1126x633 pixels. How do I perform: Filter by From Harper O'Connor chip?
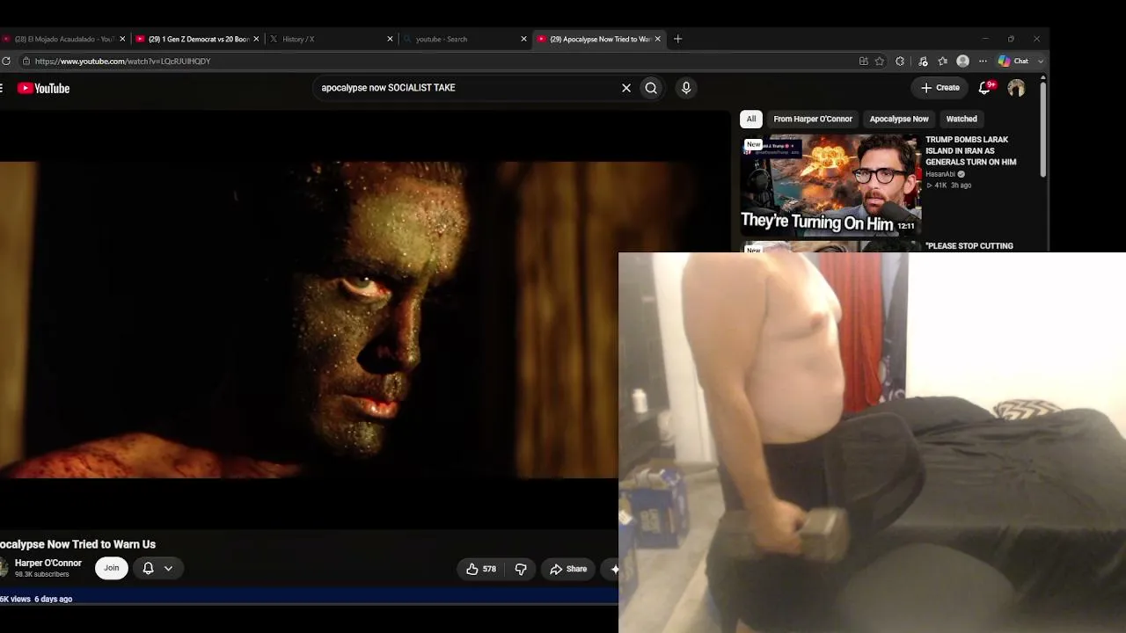(x=813, y=119)
